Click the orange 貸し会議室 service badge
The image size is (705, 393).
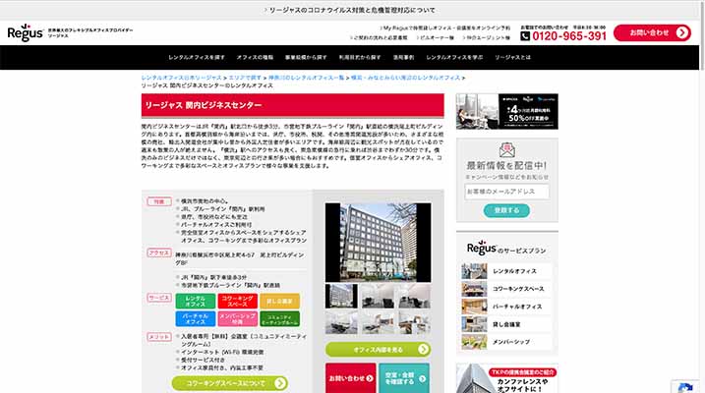(279, 300)
